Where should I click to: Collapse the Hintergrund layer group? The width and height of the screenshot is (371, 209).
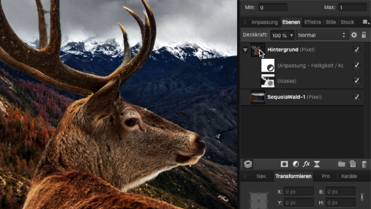coord(245,50)
